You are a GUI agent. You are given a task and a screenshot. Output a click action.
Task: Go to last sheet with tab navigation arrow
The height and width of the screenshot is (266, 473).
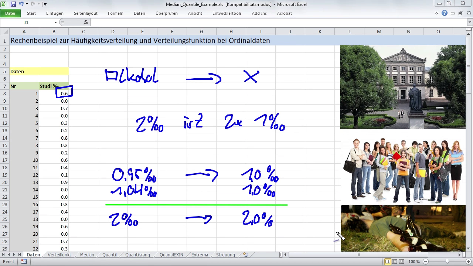20,255
